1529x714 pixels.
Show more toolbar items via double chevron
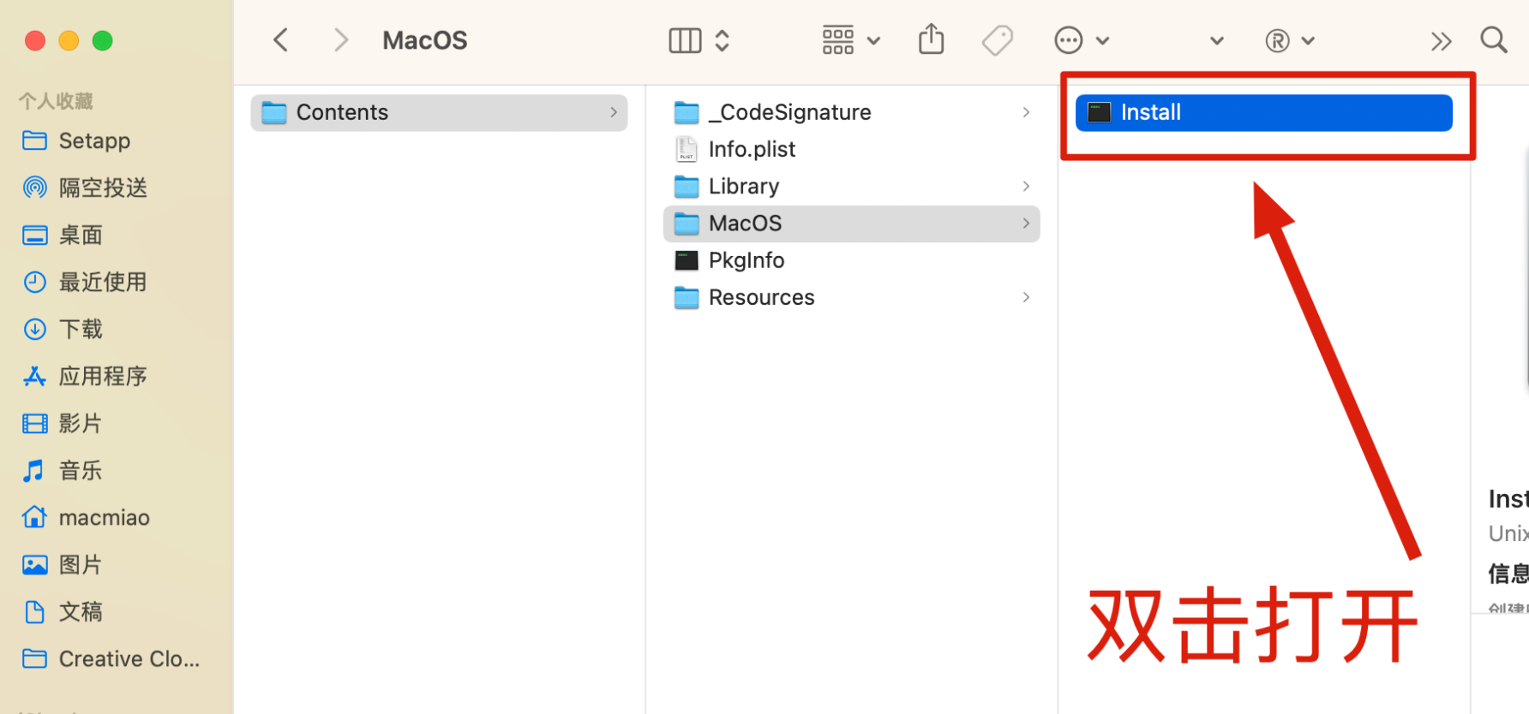click(x=1442, y=41)
